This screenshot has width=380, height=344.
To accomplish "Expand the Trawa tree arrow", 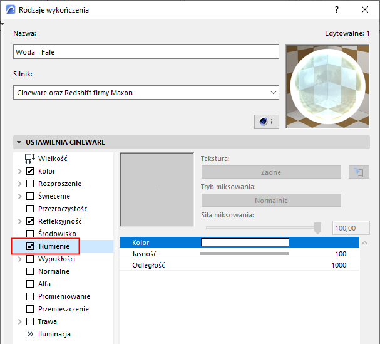I will 19,321.
